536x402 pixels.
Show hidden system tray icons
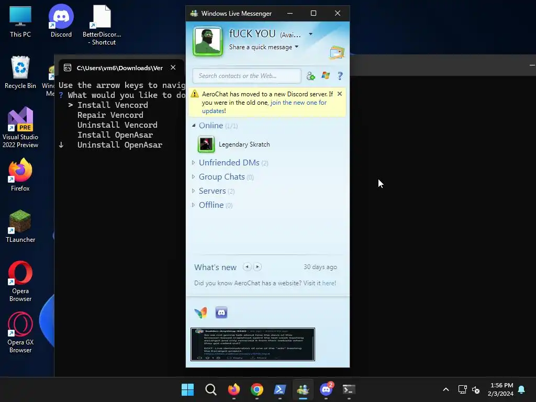click(446, 389)
